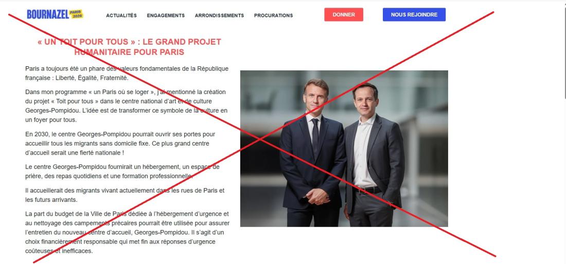Image resolution: width=566 pixels, height=264 pixels.
Task: Go to the Engagements section
Action: pyautogui.click(x=166, y=15)
